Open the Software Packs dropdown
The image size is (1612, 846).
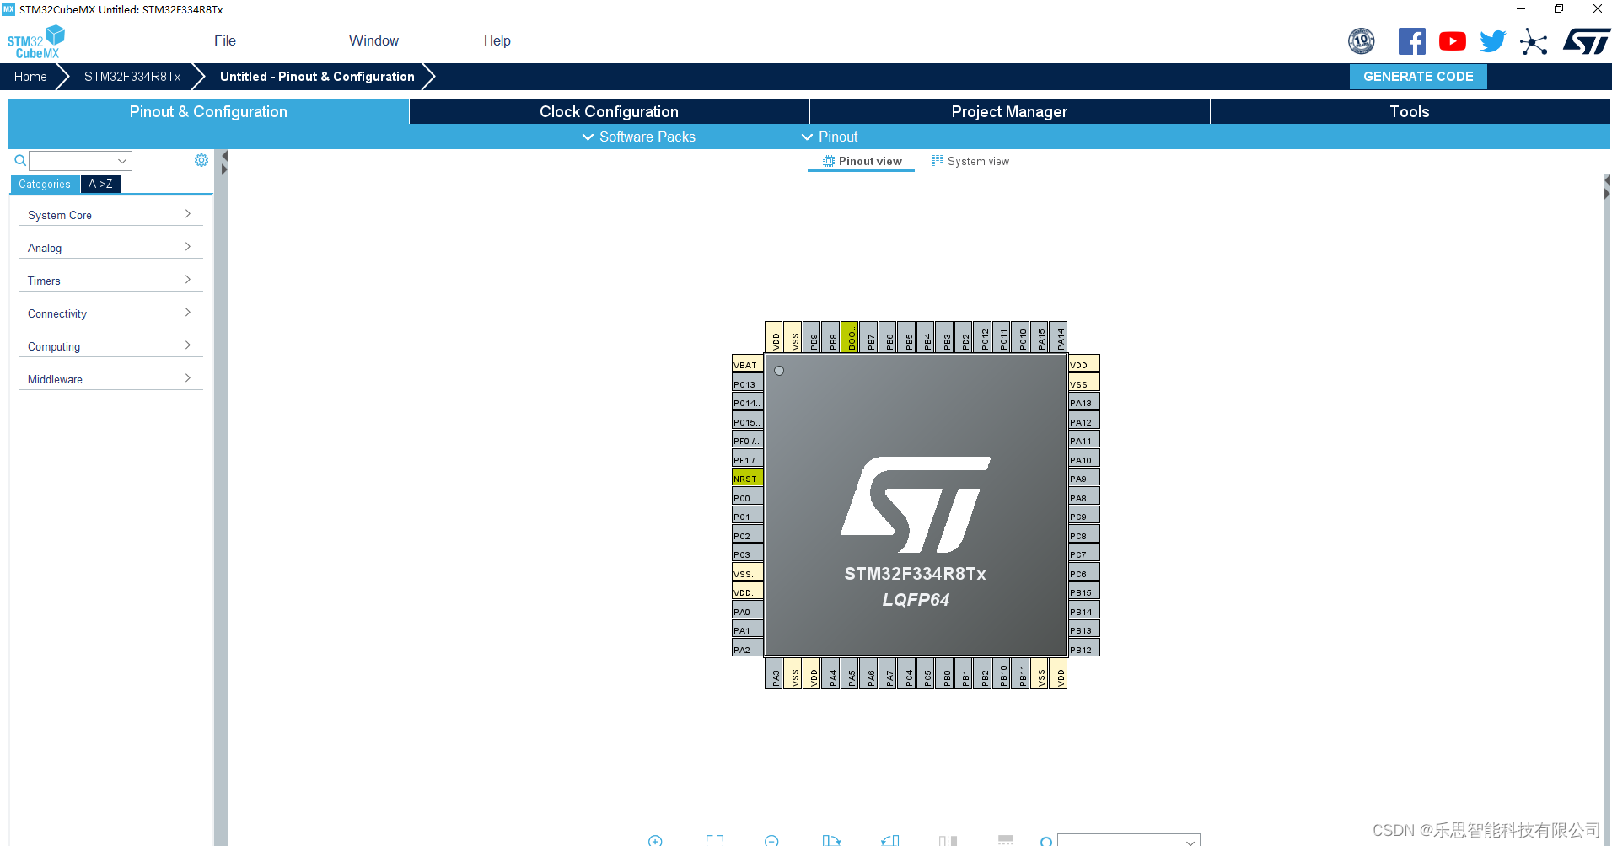[638, 137]
